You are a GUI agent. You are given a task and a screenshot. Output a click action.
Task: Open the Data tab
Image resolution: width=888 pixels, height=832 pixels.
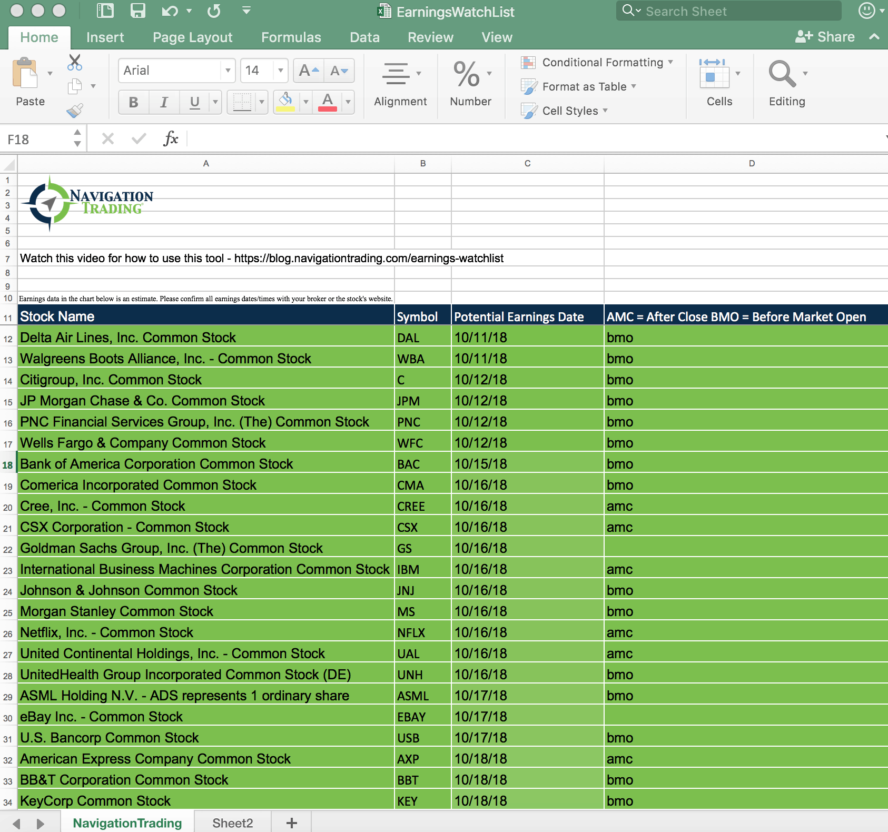click(364, 37)
